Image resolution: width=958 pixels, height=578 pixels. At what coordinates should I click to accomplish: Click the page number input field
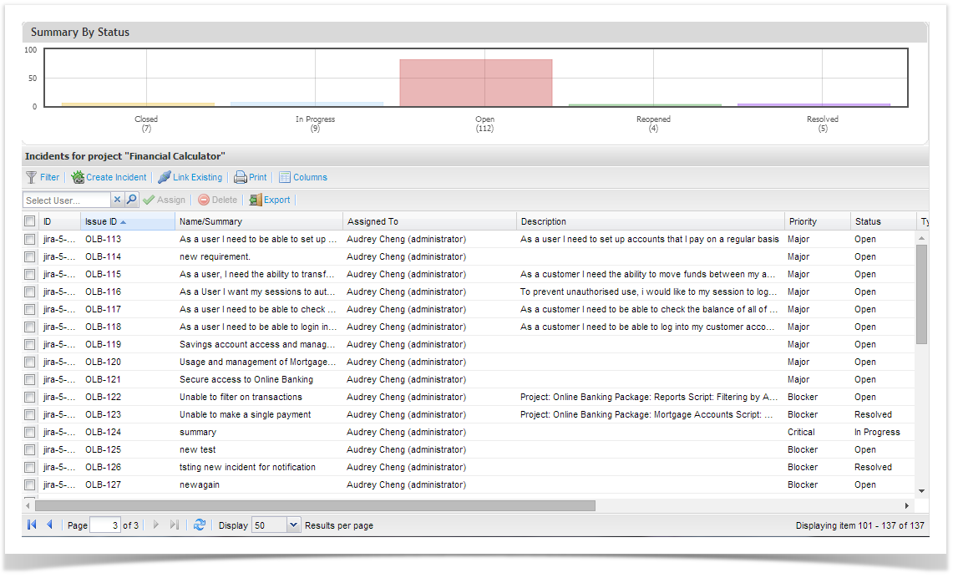pos(104,525)
